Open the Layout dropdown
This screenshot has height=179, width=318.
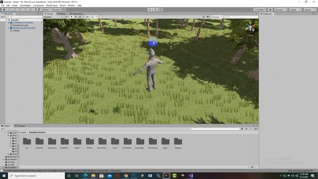310,9
